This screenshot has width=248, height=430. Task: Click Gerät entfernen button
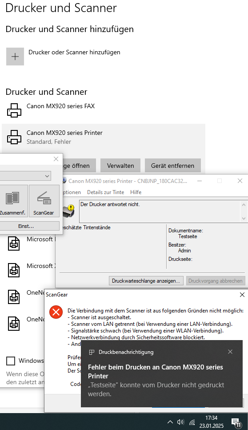[173, 166]
